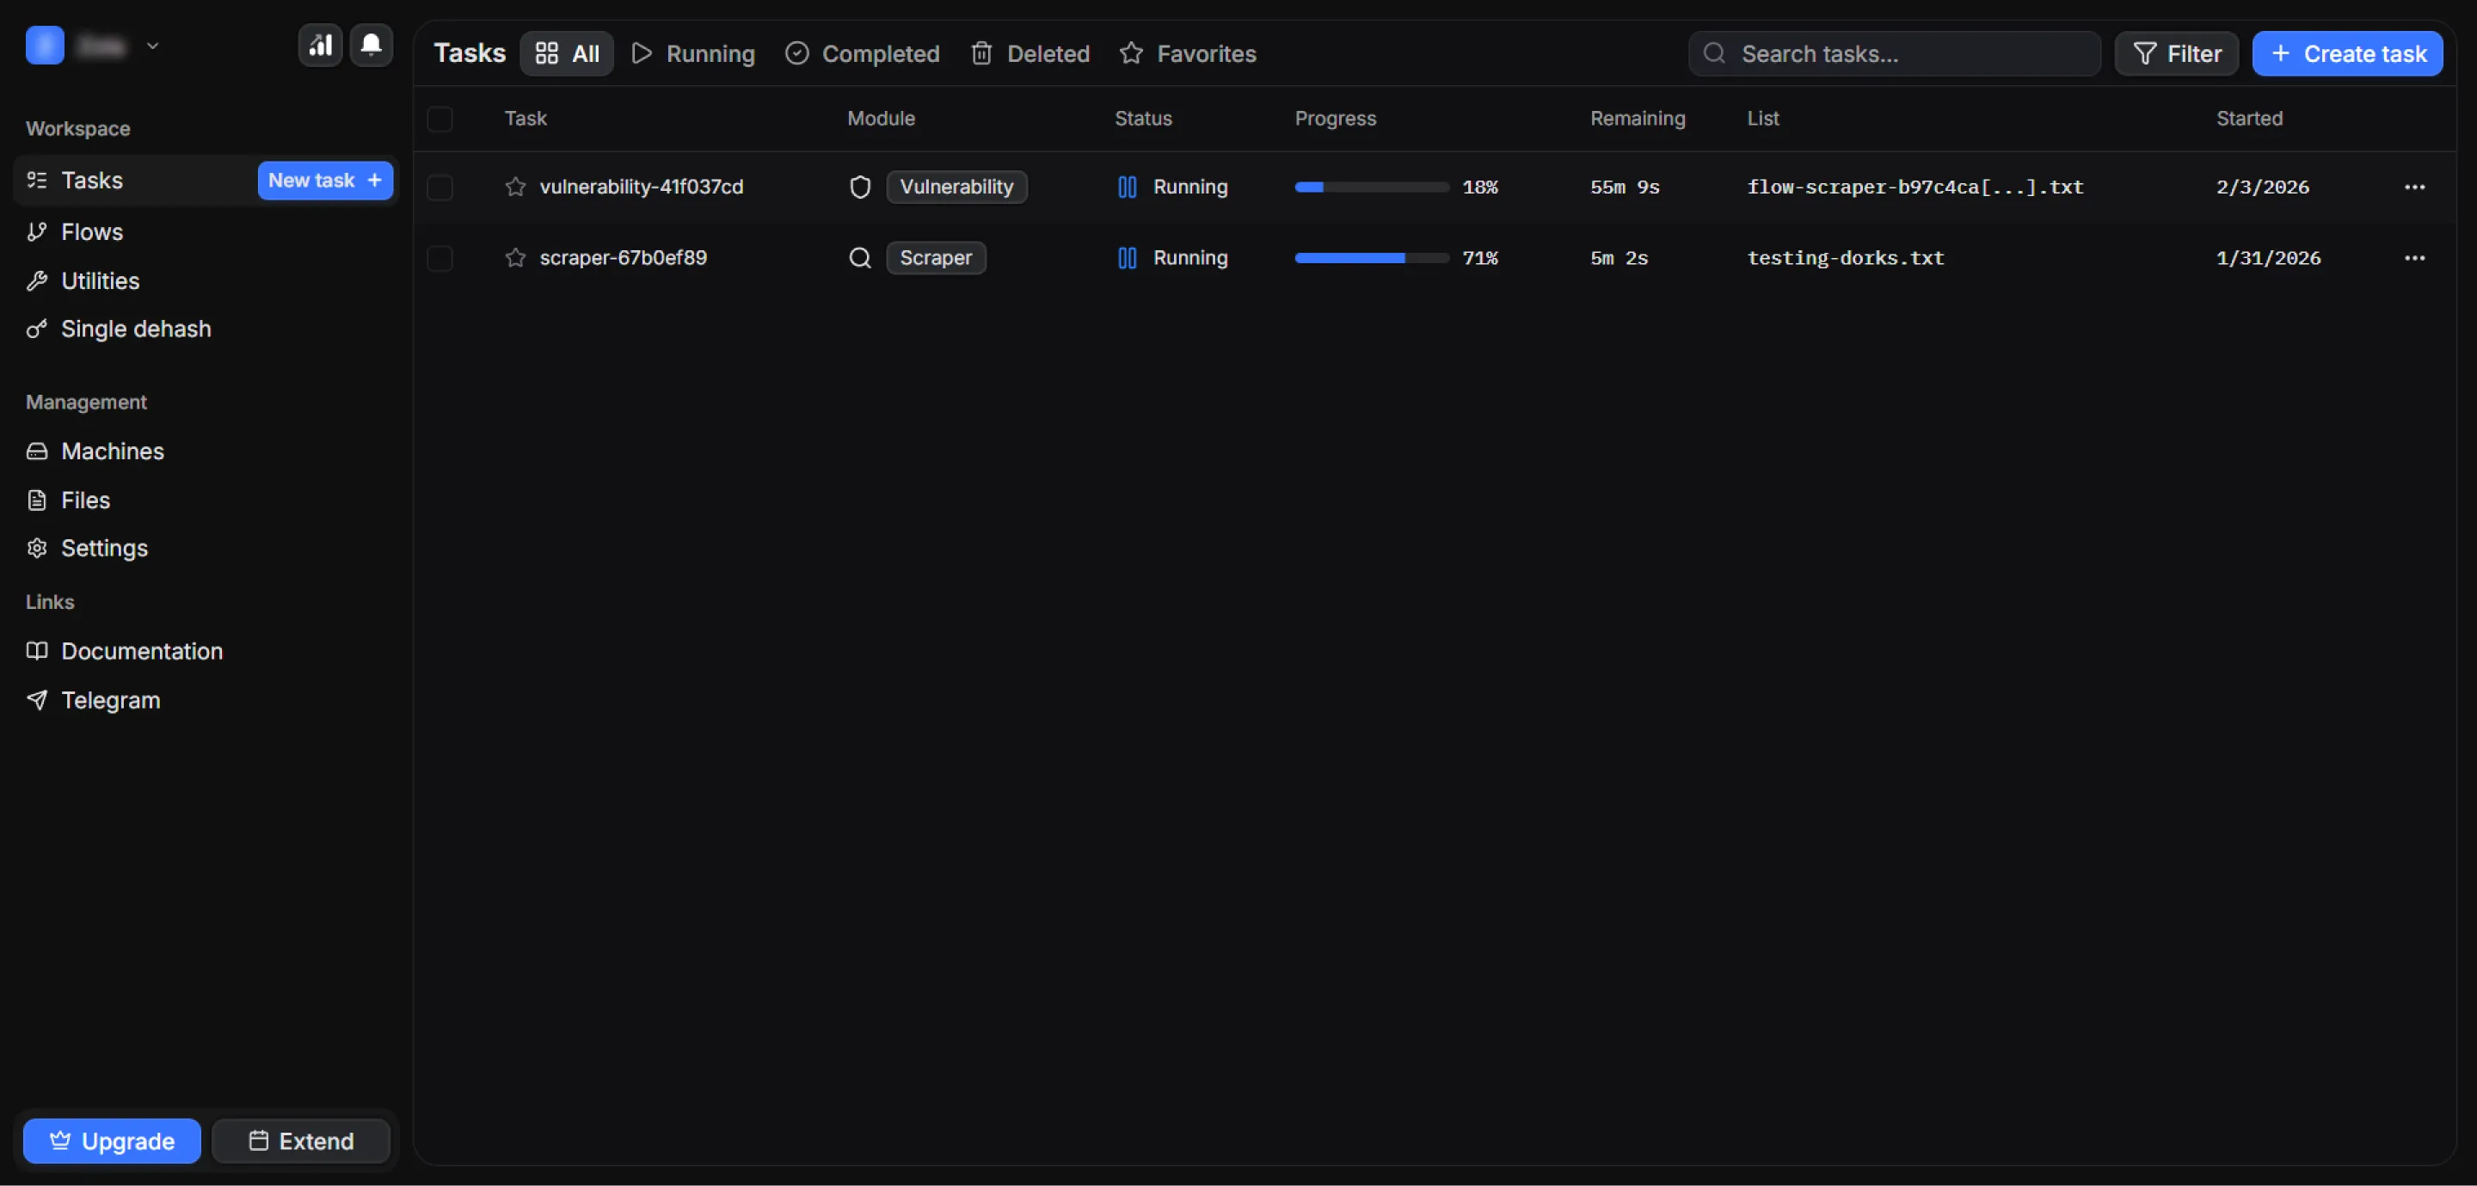2477x1186 pixels.
Task: Open Telegram link in sidebar
Action: tap(111, 700)
